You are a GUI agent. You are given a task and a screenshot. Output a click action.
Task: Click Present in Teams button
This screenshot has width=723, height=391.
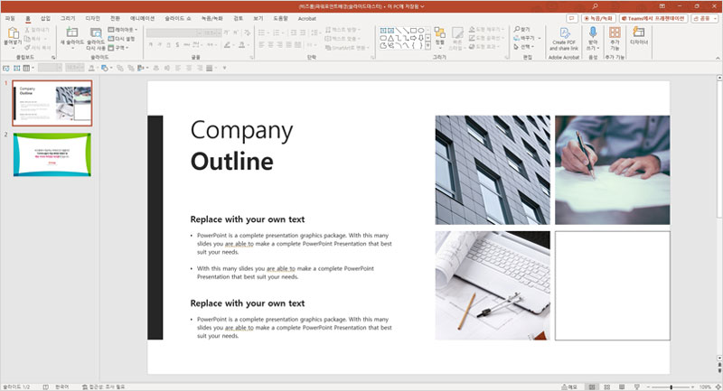[654, 17]
